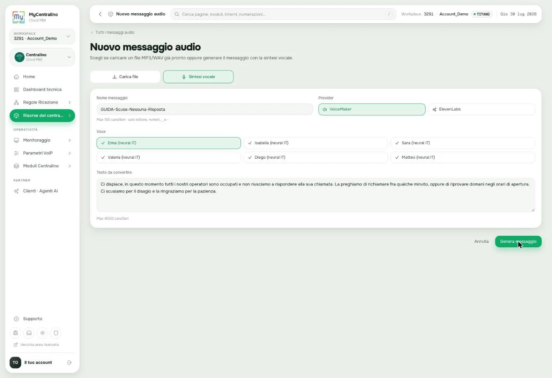Switch to the Carica file tab

tap(125, 77)
